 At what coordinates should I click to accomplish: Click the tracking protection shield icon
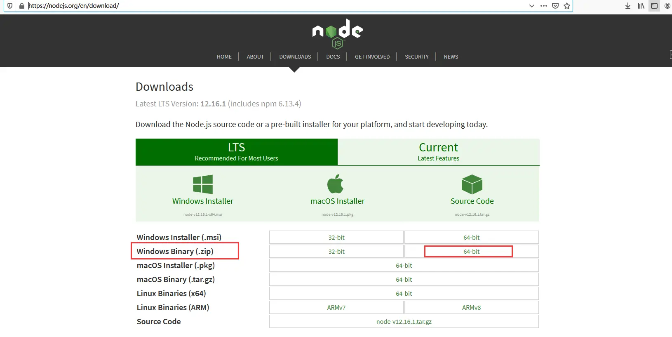tap(10, 6)
